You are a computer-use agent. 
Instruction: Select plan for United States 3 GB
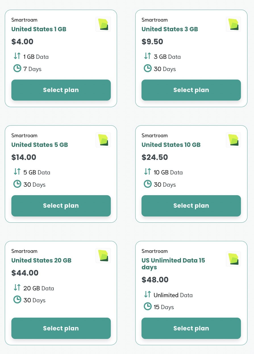tap(191, 90)
